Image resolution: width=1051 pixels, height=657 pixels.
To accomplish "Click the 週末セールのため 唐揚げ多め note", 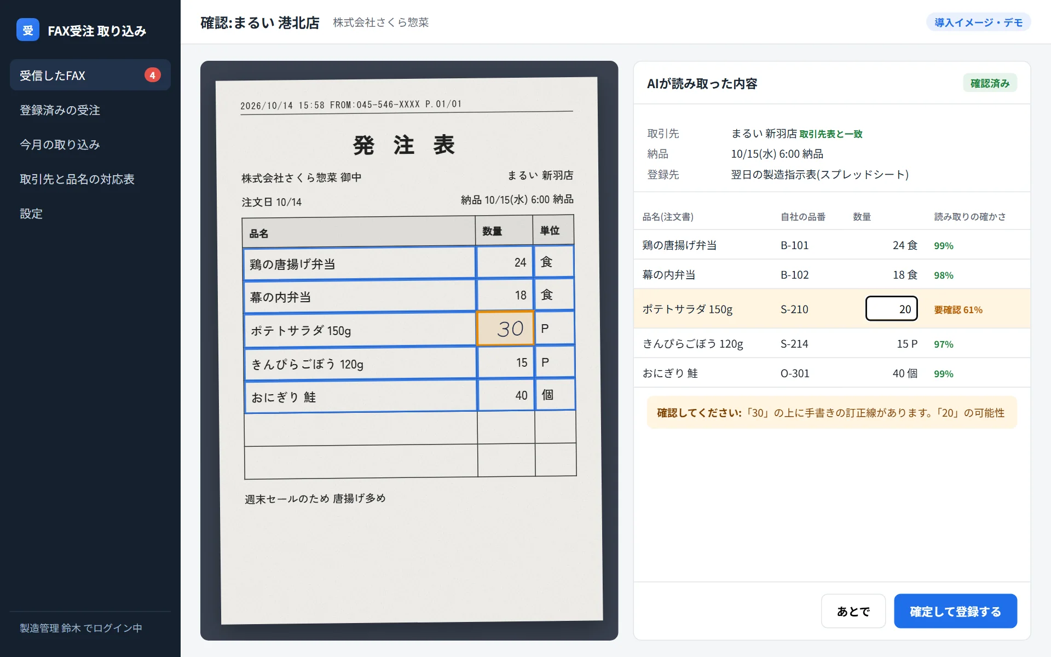I will pyautogui.click(x=315, y=498).
